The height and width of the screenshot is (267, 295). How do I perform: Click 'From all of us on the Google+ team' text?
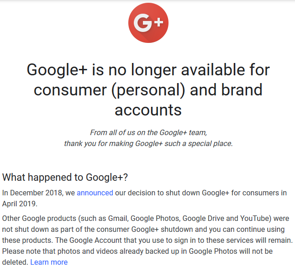tap(148, 132)
